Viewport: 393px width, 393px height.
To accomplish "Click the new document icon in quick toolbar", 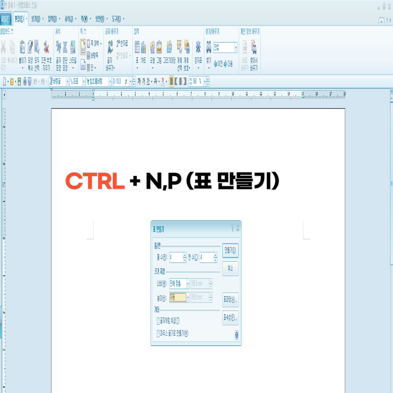I will point(4,81).
